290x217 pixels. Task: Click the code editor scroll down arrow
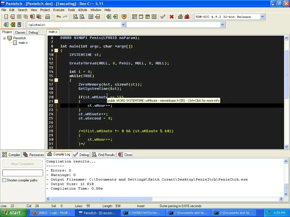coord(287,147)
